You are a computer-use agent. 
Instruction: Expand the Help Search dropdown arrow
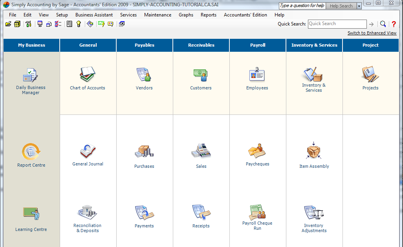[x=359, y=6]
